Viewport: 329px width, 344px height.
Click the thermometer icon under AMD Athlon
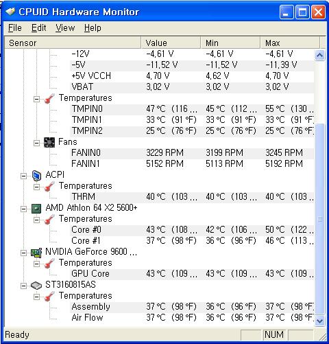49,219
